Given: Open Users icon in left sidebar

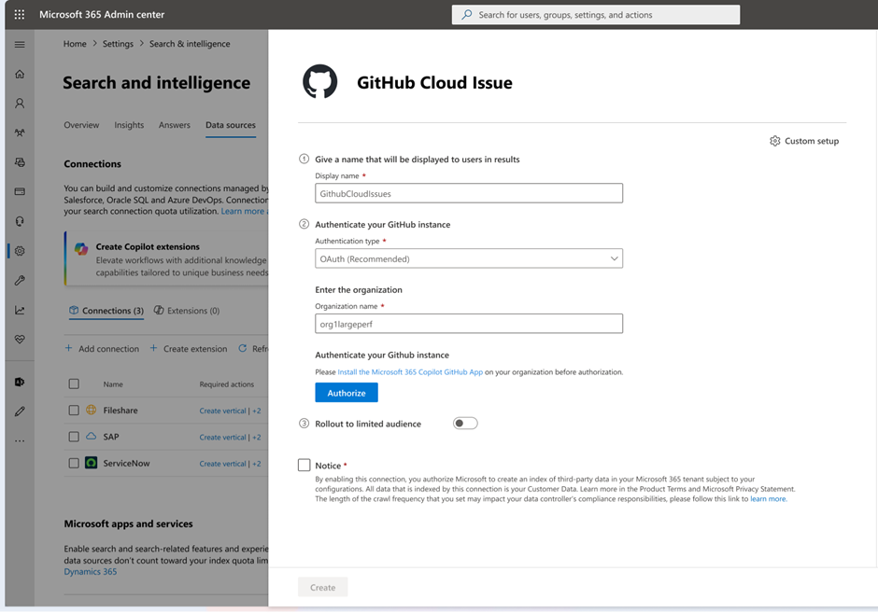Looking at the screenshot, I should pyautogui.click(x=20, y=104).
